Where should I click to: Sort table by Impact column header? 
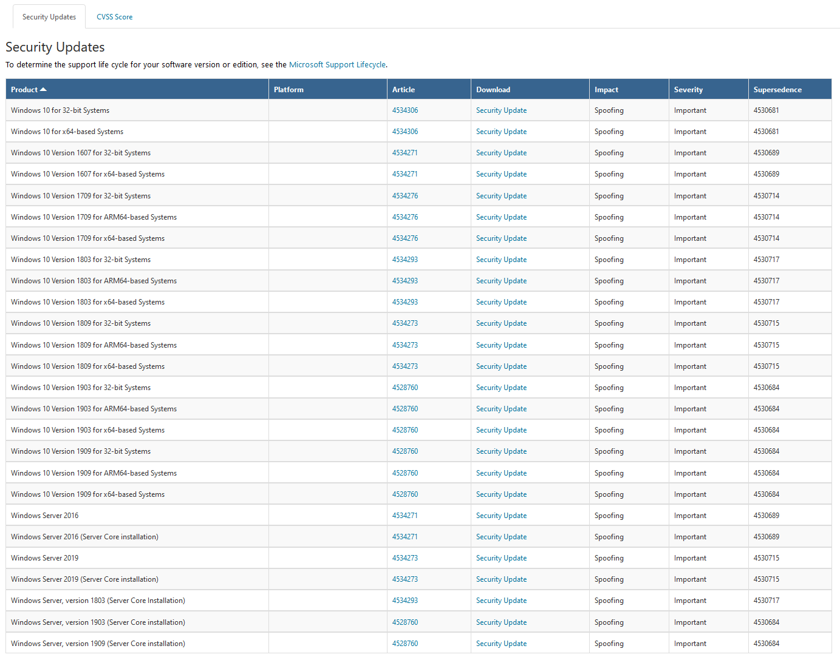coord(606,90)
